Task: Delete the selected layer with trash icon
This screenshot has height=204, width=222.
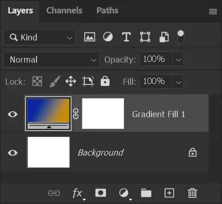Action: pyautogui.click(x=192, y=193)
